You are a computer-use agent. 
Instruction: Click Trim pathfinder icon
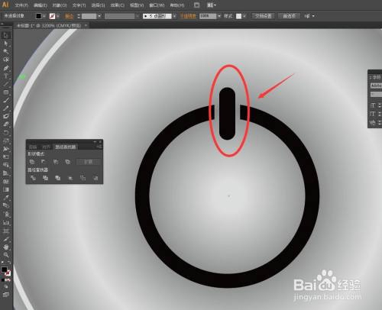45,178
